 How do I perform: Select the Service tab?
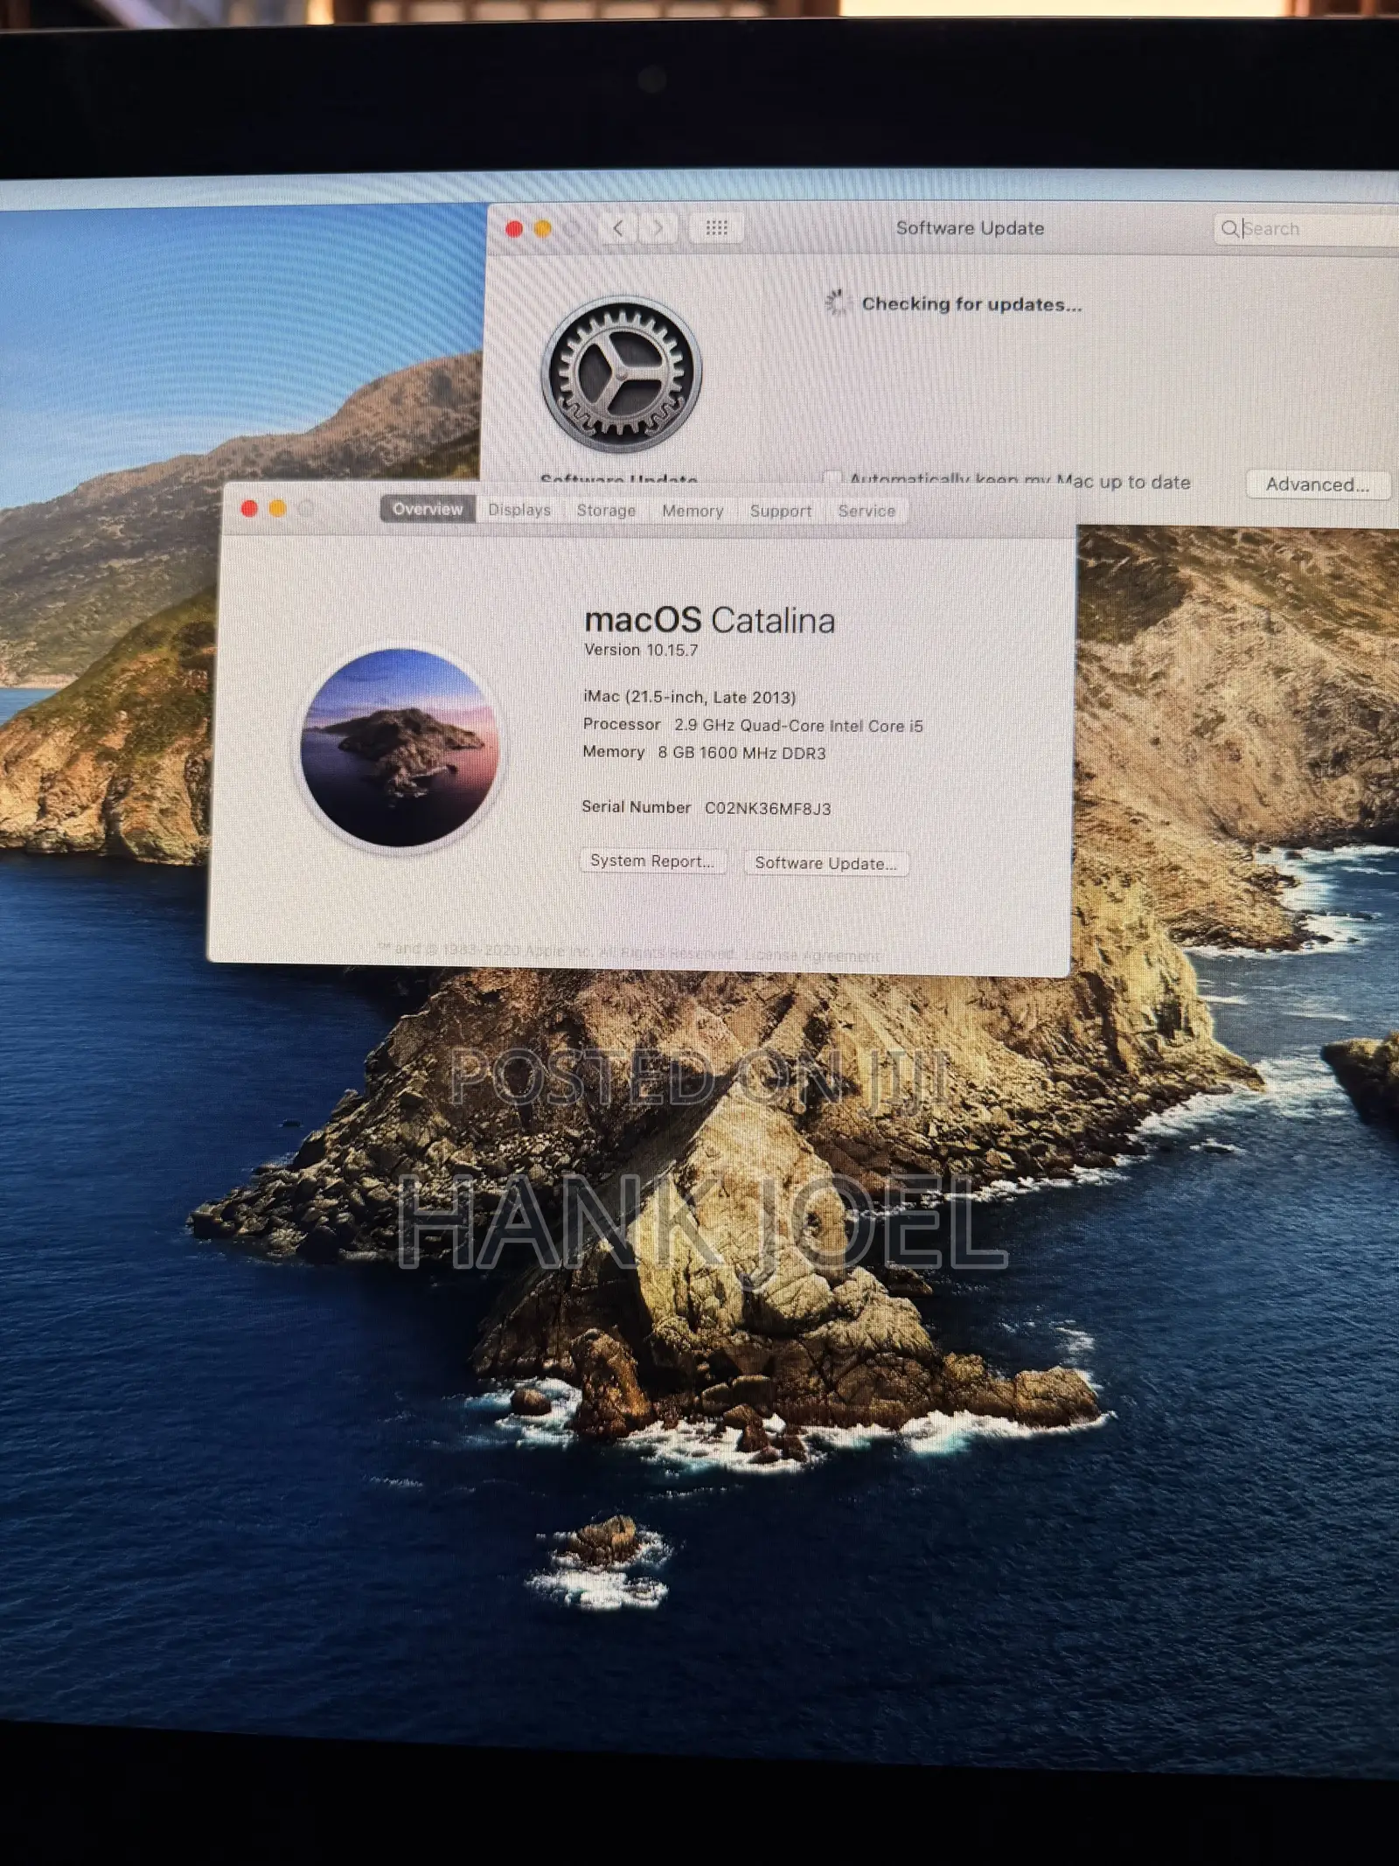point(867,512)
